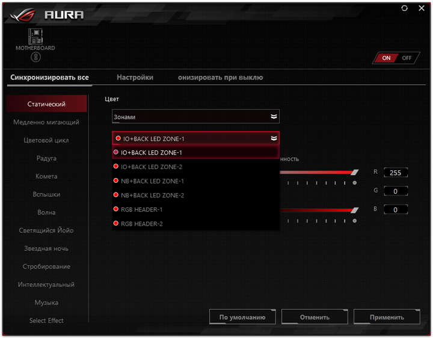This screenshot has width=433, height=338.
Task: Select the Интеллектуальный effect
Action: (x=46, y=284)
